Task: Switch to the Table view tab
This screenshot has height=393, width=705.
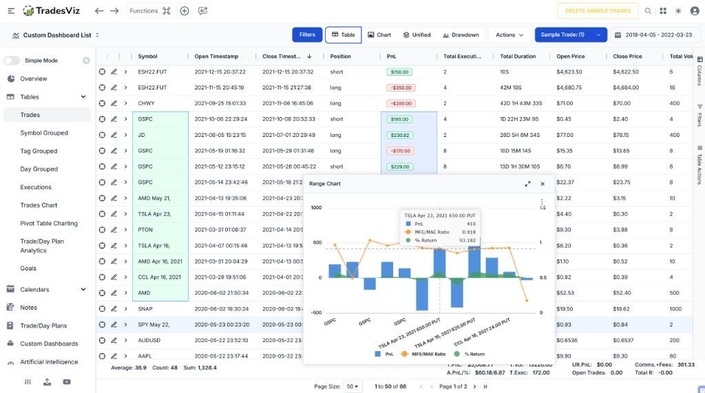Action: 343,34
